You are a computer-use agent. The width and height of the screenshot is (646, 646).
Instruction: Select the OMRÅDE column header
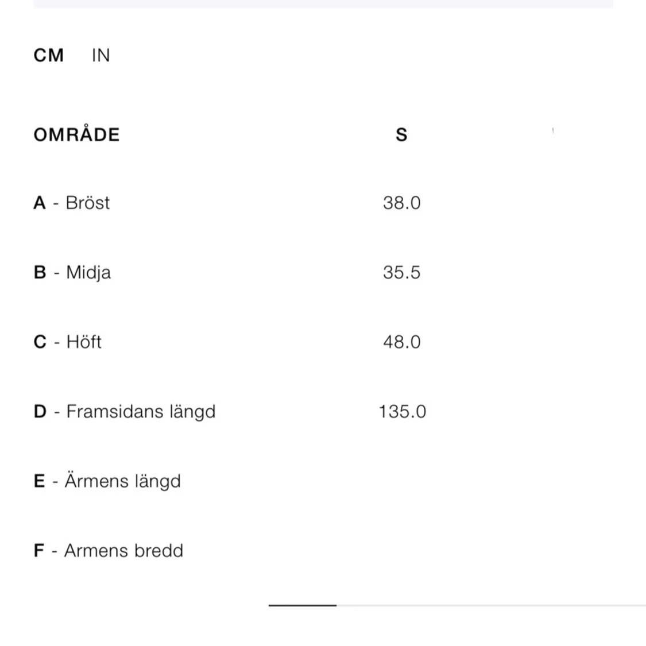click(x=76, y=134)
